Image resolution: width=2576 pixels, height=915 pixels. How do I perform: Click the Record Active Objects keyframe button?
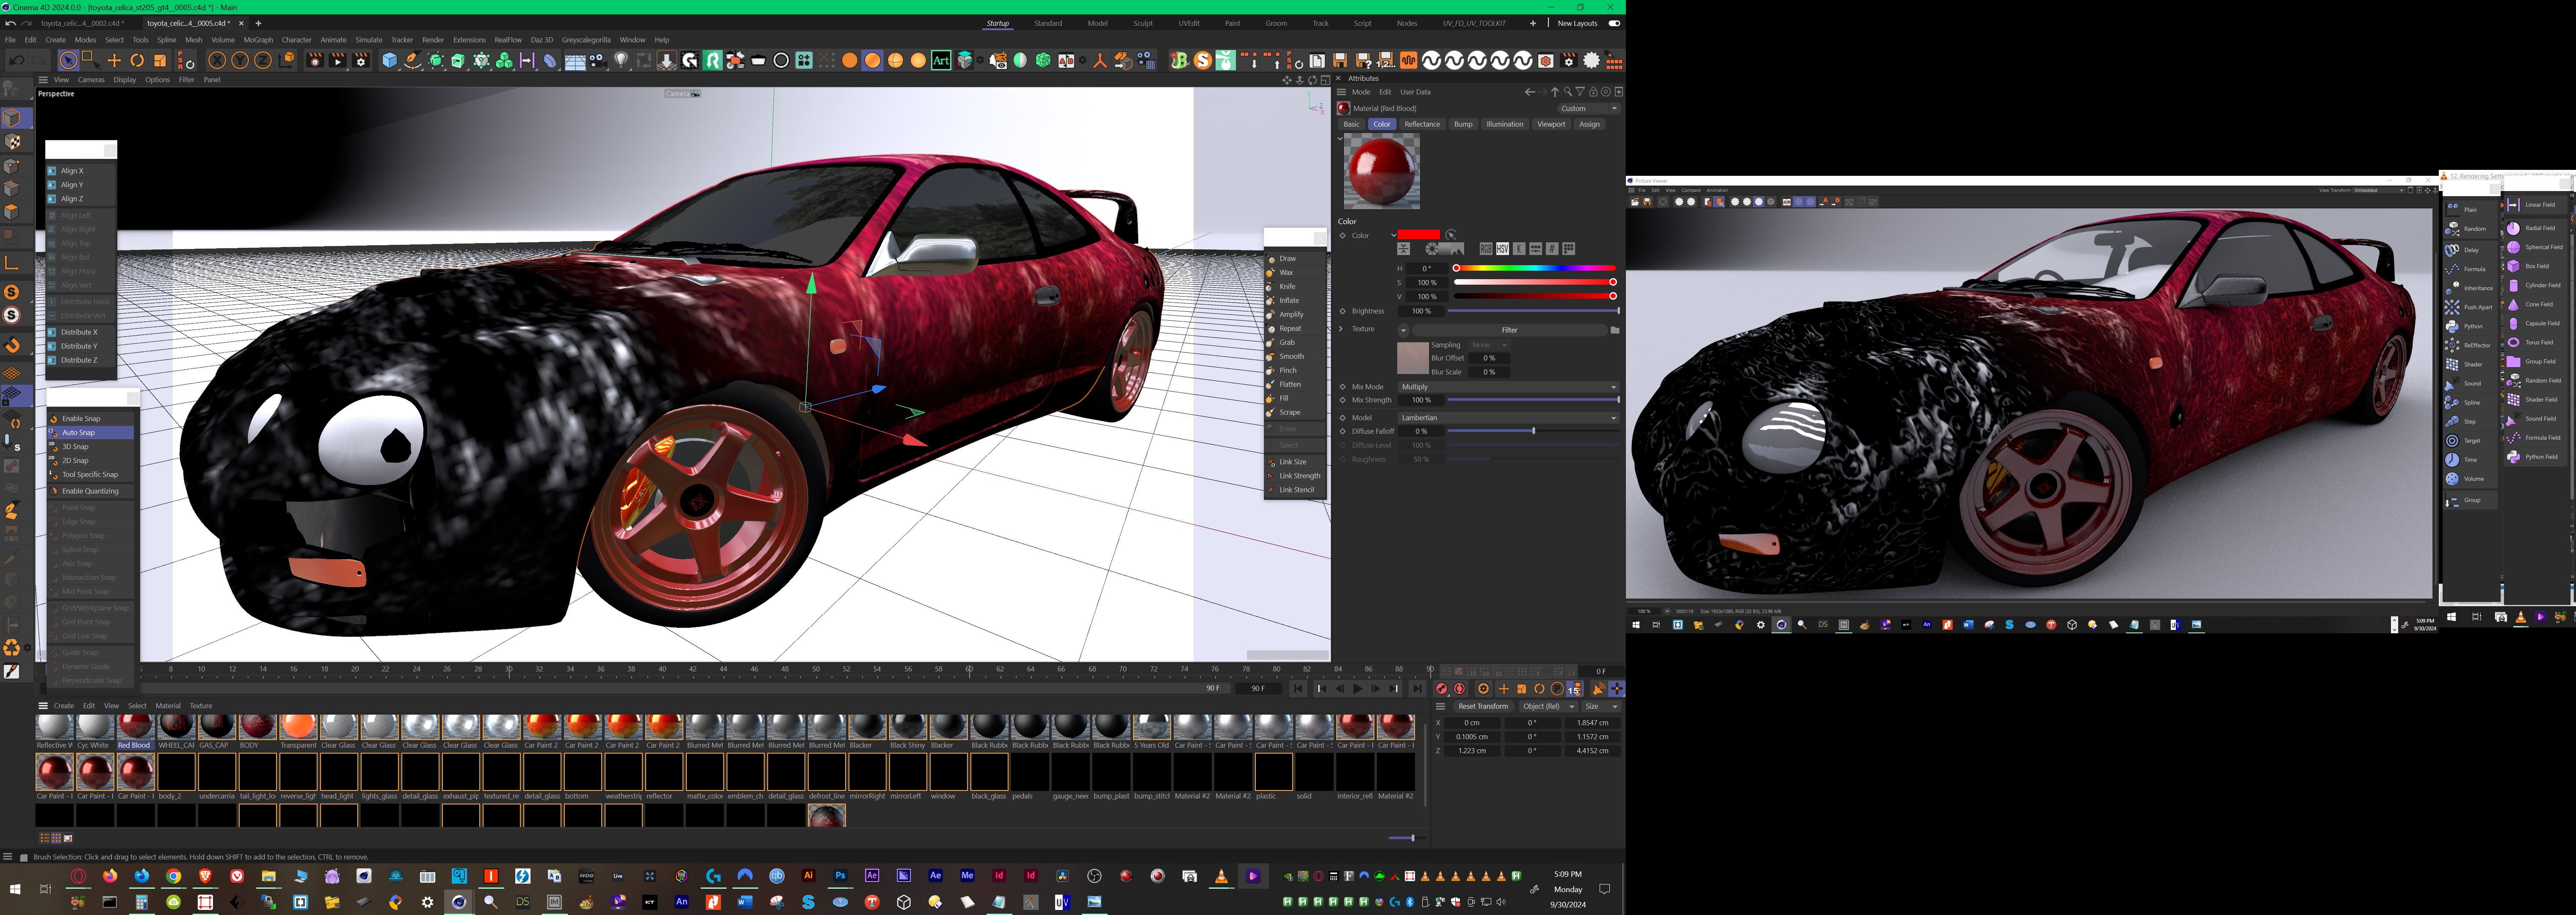tap(1442, 689)
